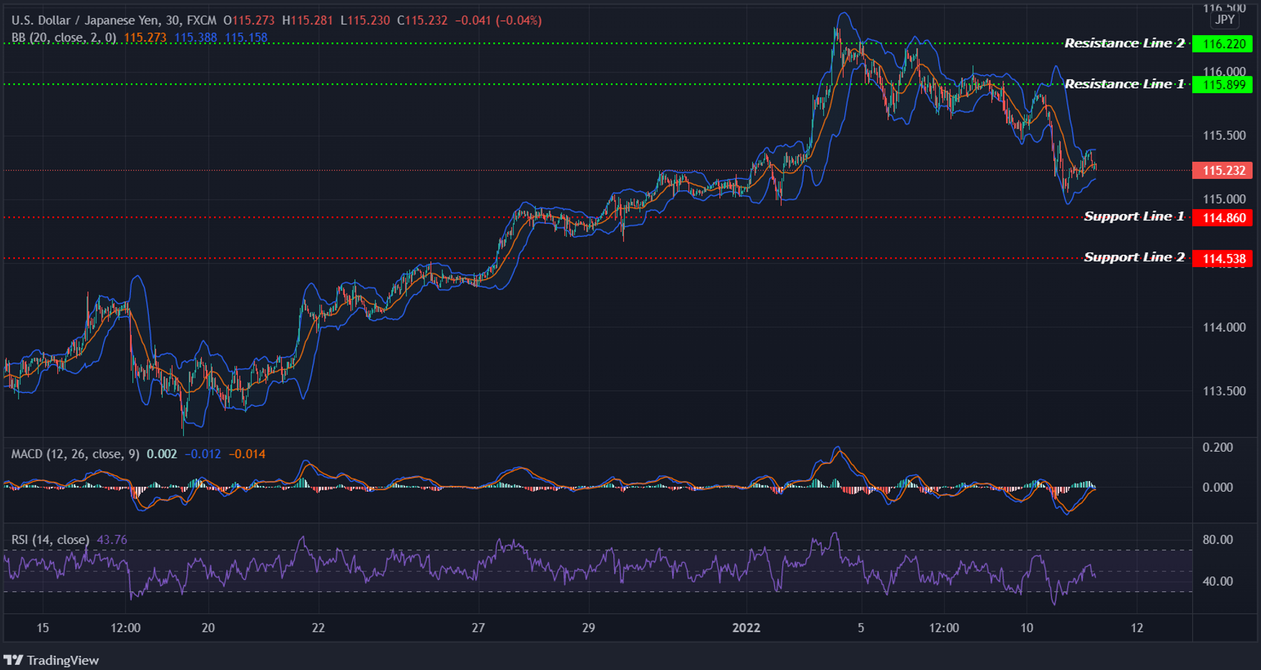This screenshot has height=670, width=1261.
Task: Select the Resistance Line 1 text on the chart
Action: [x=1124, y=84]
